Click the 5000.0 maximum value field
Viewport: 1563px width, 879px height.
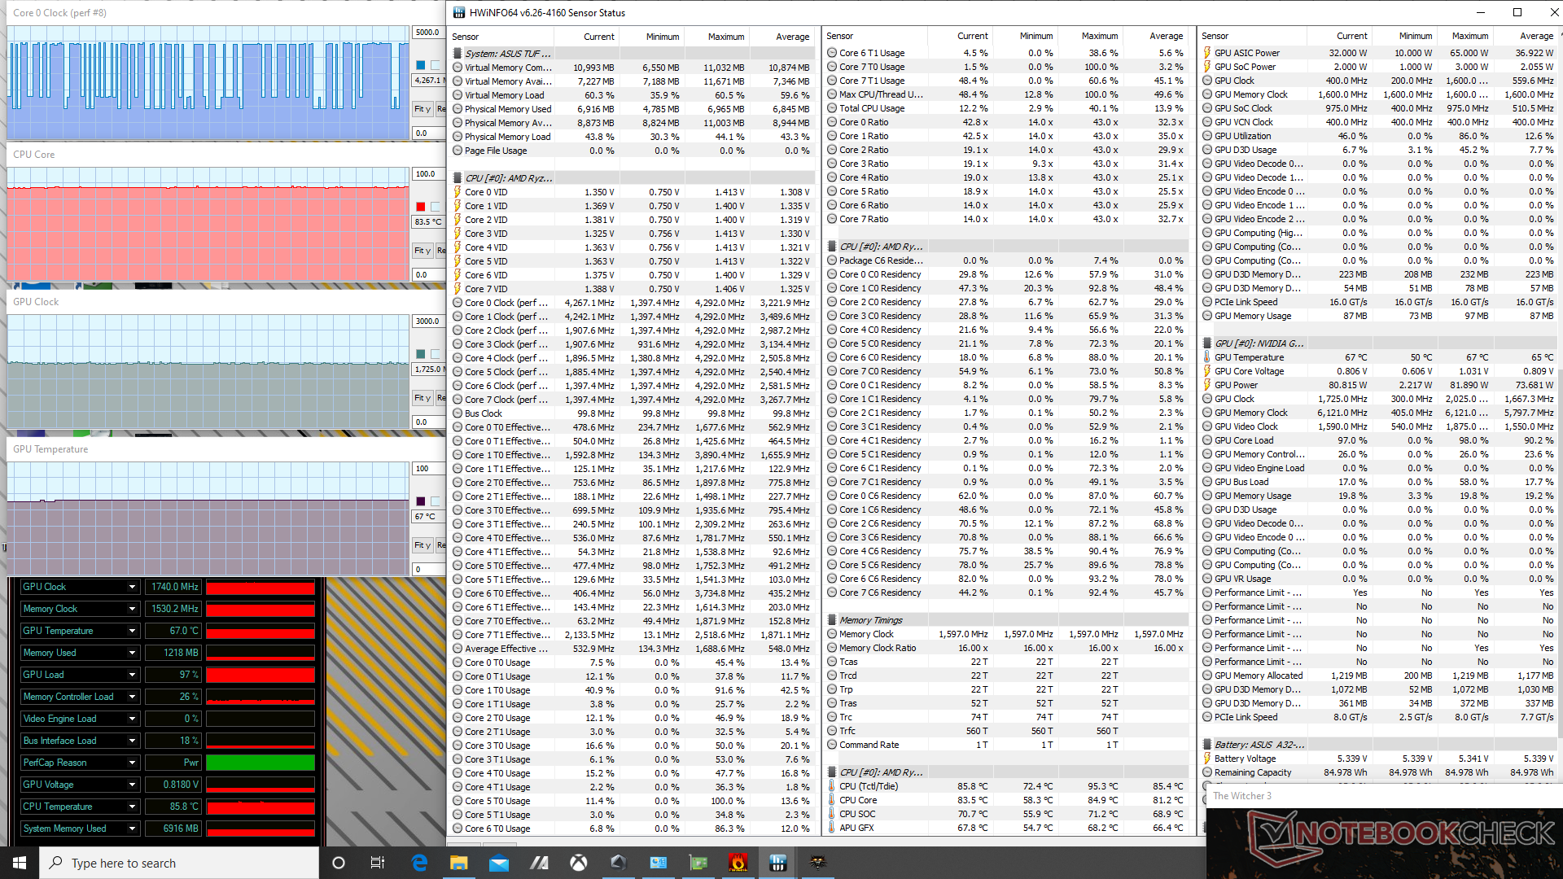click(x=427, y=33)
